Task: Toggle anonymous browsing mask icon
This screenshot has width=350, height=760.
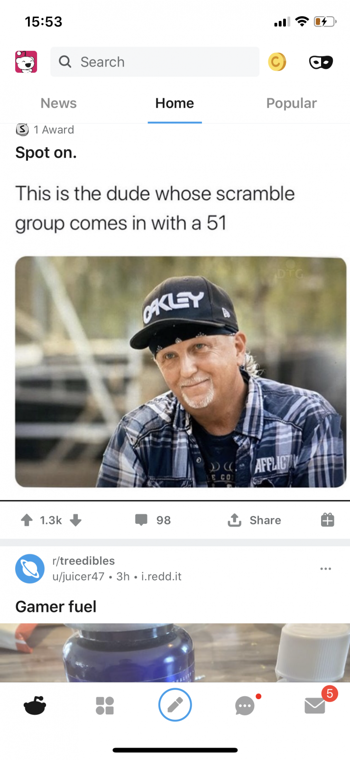Action: (x=321, y=62)
